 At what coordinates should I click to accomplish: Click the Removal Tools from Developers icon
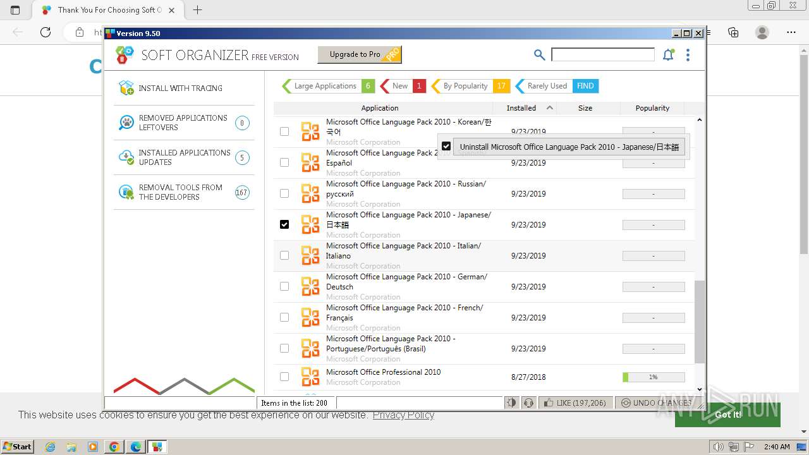tap(126, 192)
